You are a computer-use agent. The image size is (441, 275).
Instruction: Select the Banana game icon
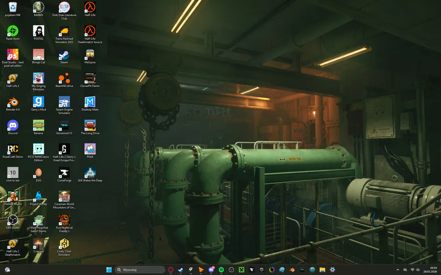tap(39, 127)
